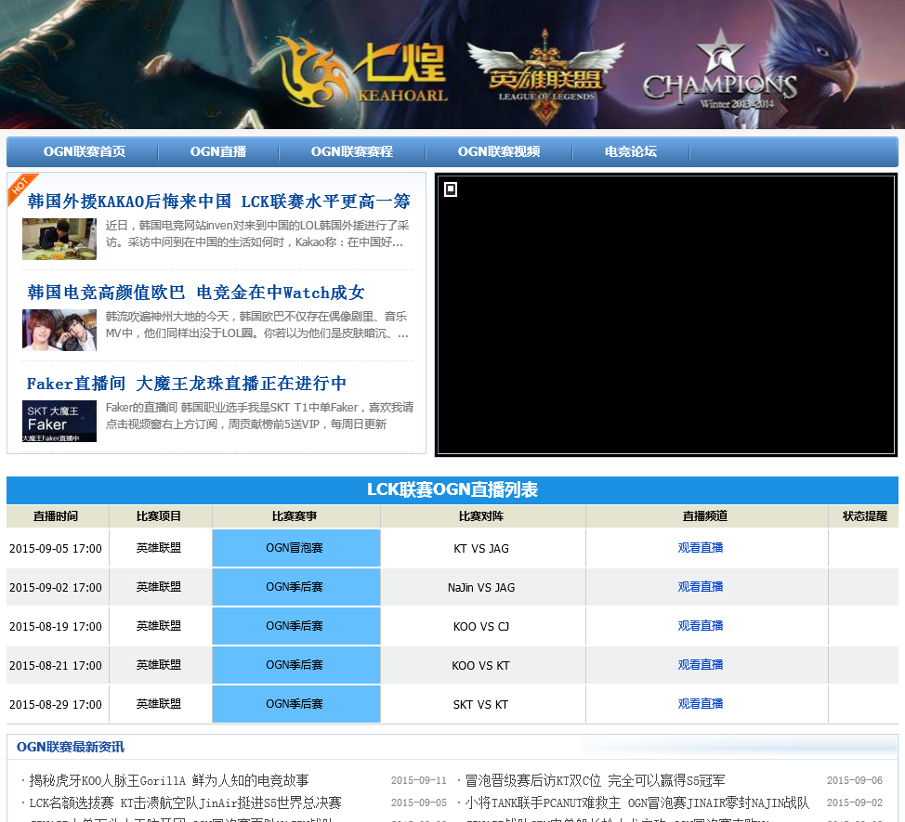Click the LCK联赛OGN直播列表 title bar
Viewport: 905px width, 822px height.
click(452, 489)
